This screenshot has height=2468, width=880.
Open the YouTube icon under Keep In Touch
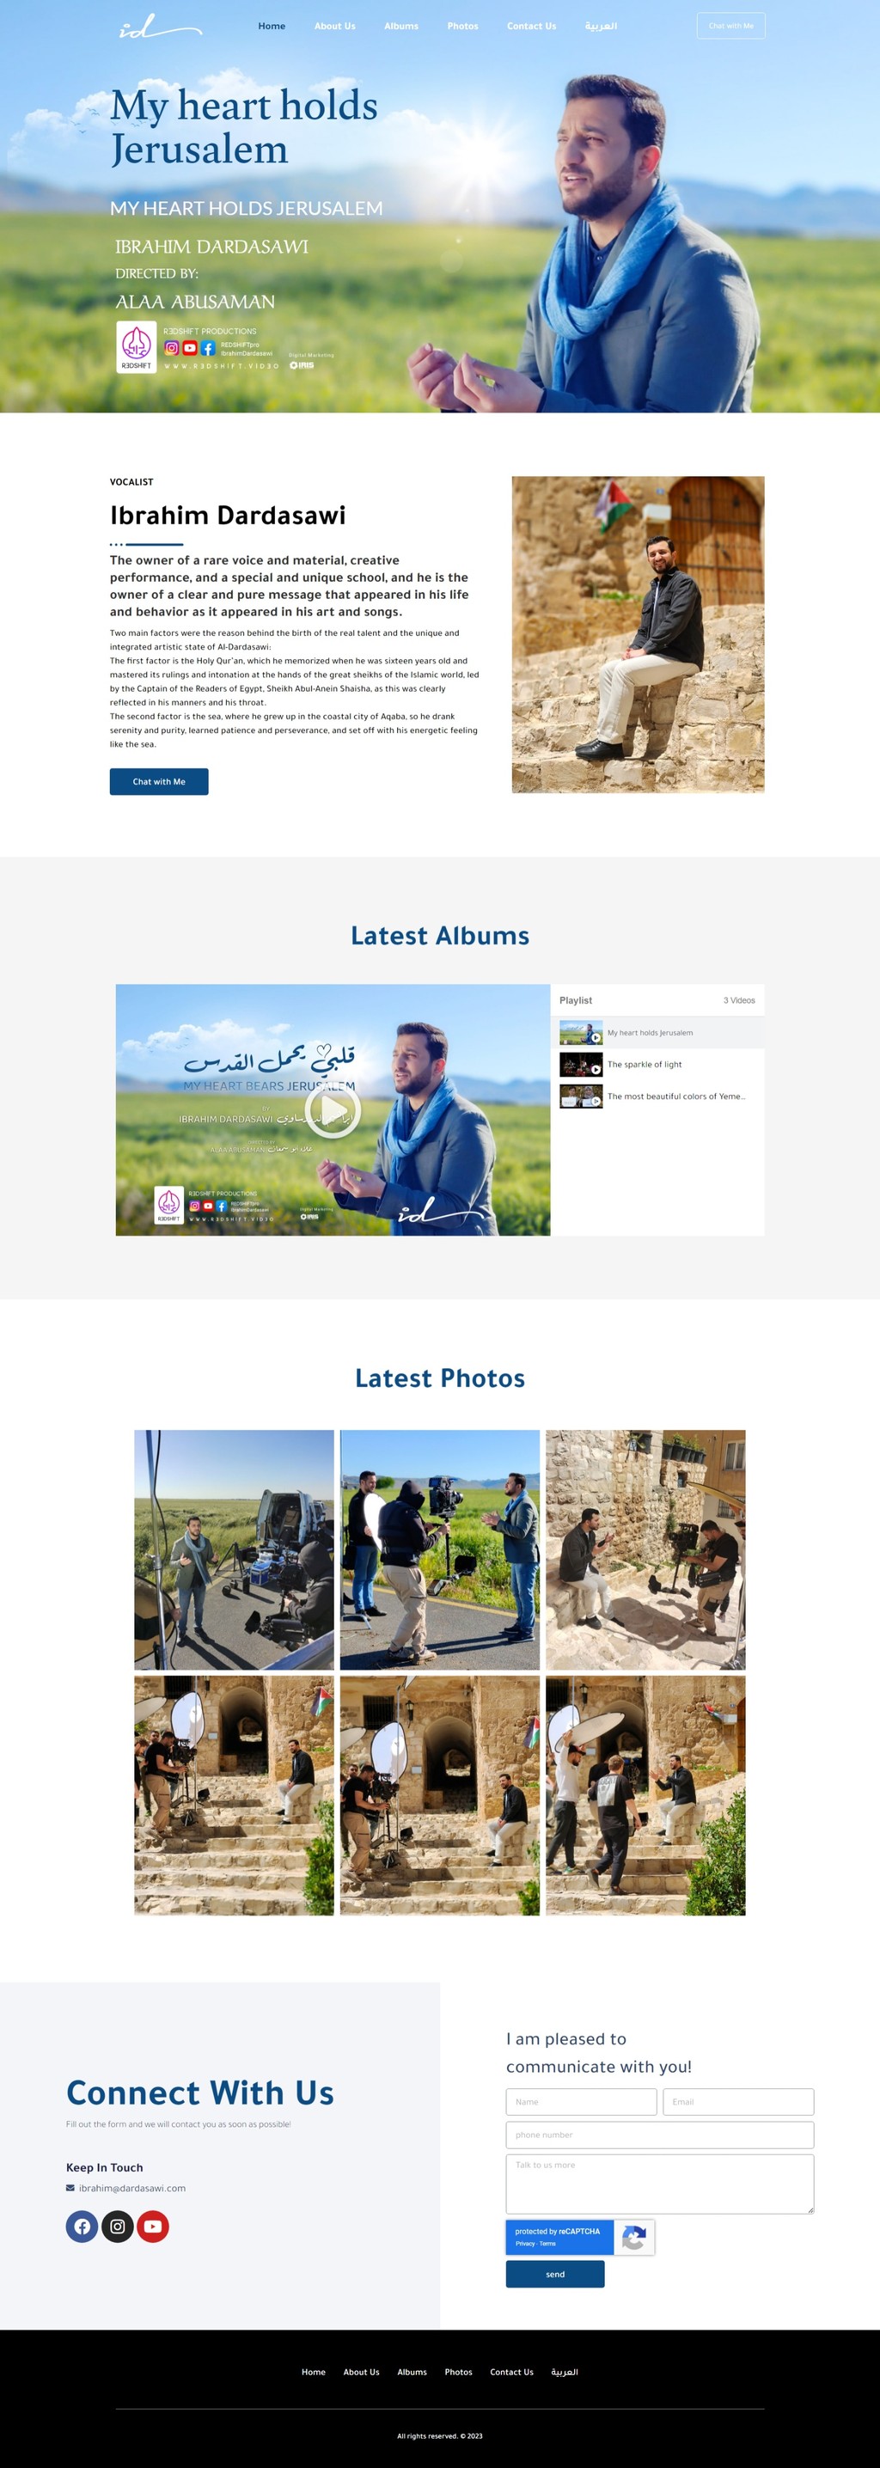(152, 2226)
